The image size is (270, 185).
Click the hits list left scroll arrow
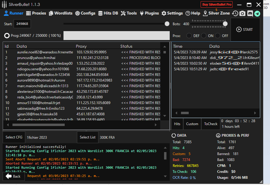coord(177,113)
